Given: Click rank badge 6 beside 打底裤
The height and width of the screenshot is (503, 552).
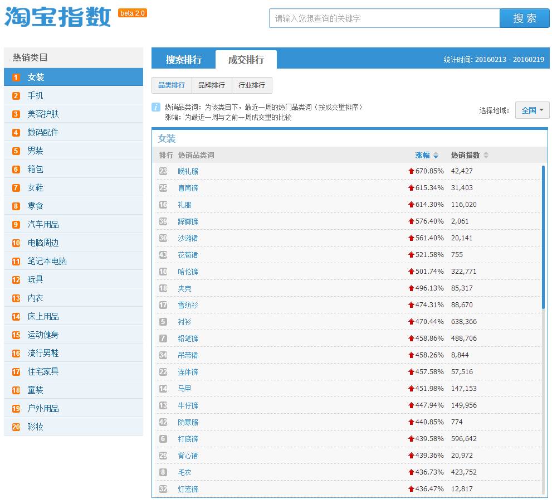Looking at the screenshot, I should (x=163, y=439).
